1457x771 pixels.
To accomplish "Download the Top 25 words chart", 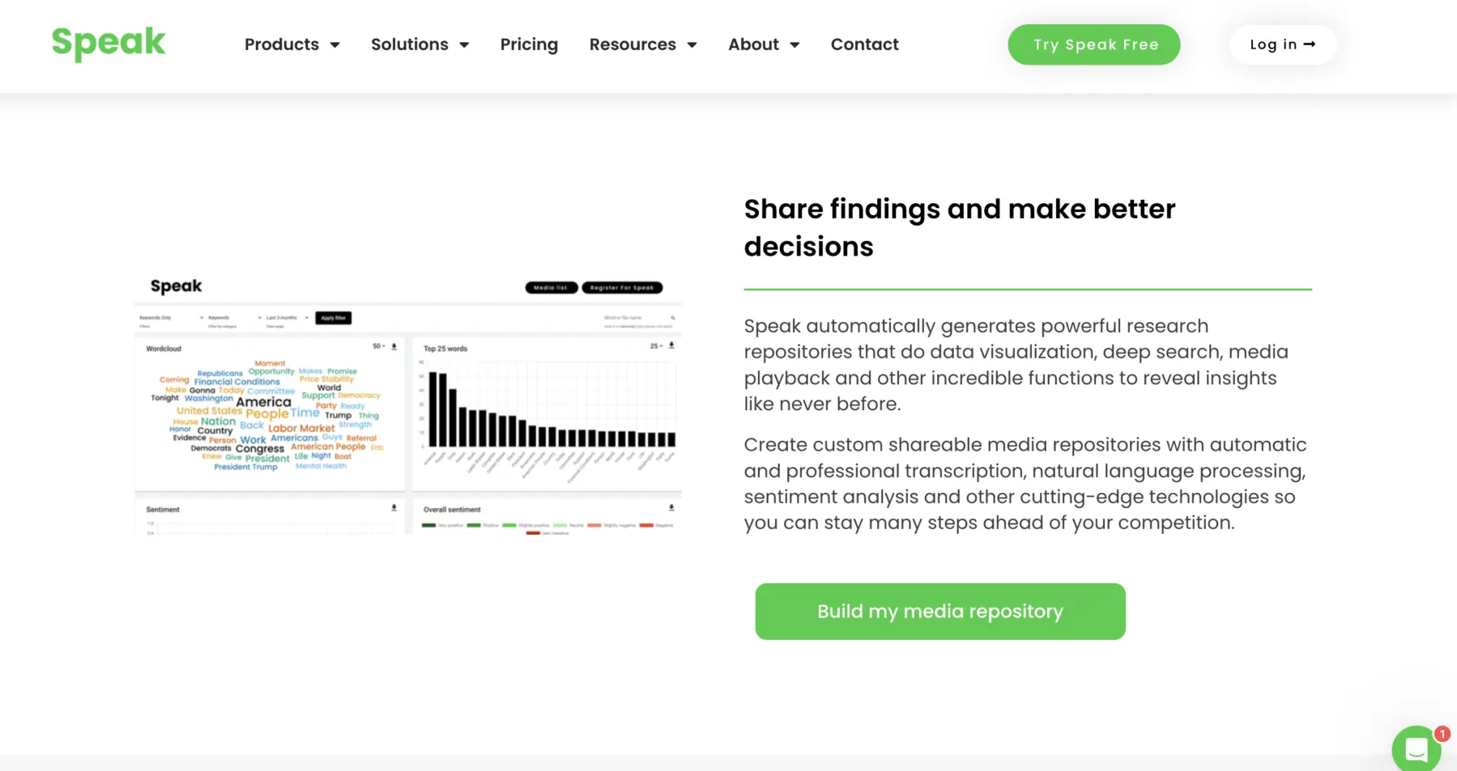I will coord(671,345).
